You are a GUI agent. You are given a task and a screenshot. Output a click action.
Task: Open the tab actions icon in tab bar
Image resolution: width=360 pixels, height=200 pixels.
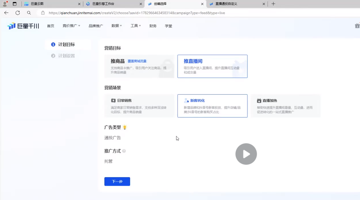[15, 4]
